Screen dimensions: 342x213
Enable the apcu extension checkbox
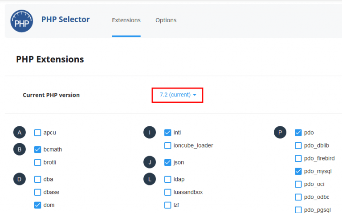(x=37, y=133)
